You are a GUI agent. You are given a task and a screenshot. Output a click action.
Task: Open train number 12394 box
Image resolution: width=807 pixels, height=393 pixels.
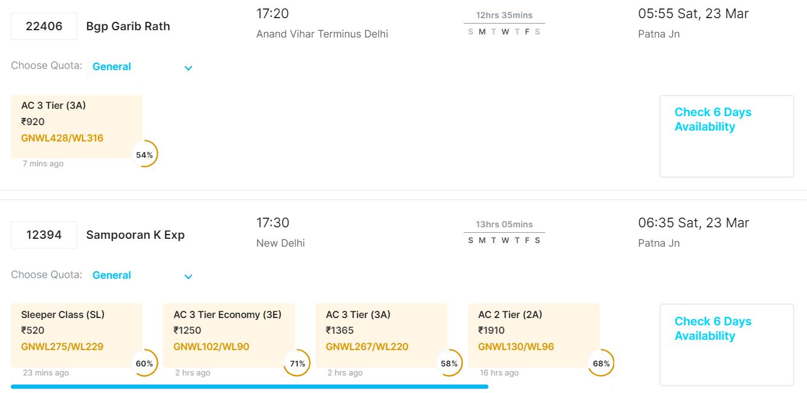[44, 235]
